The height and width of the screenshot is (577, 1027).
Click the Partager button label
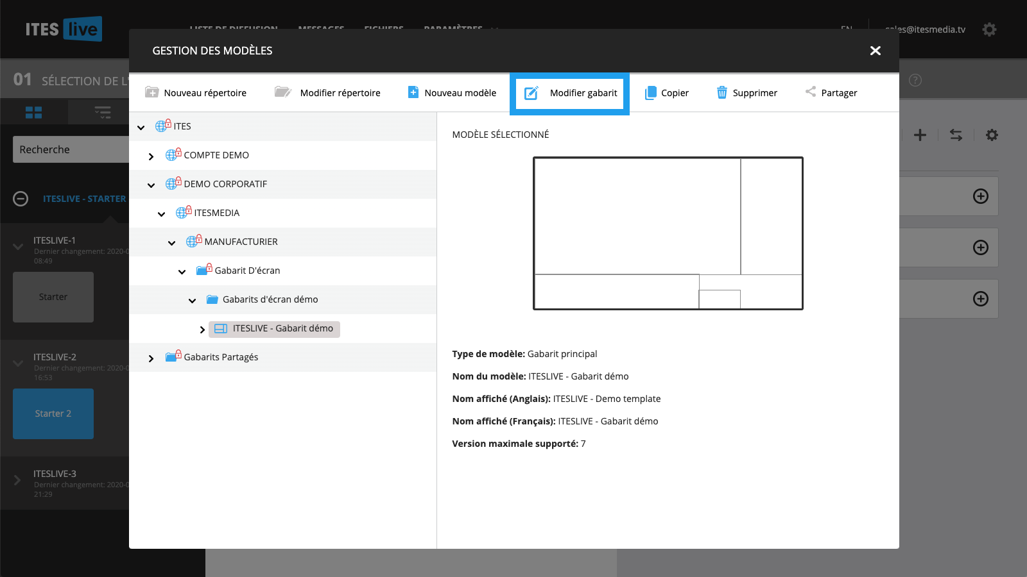click(x=839, y=93)
